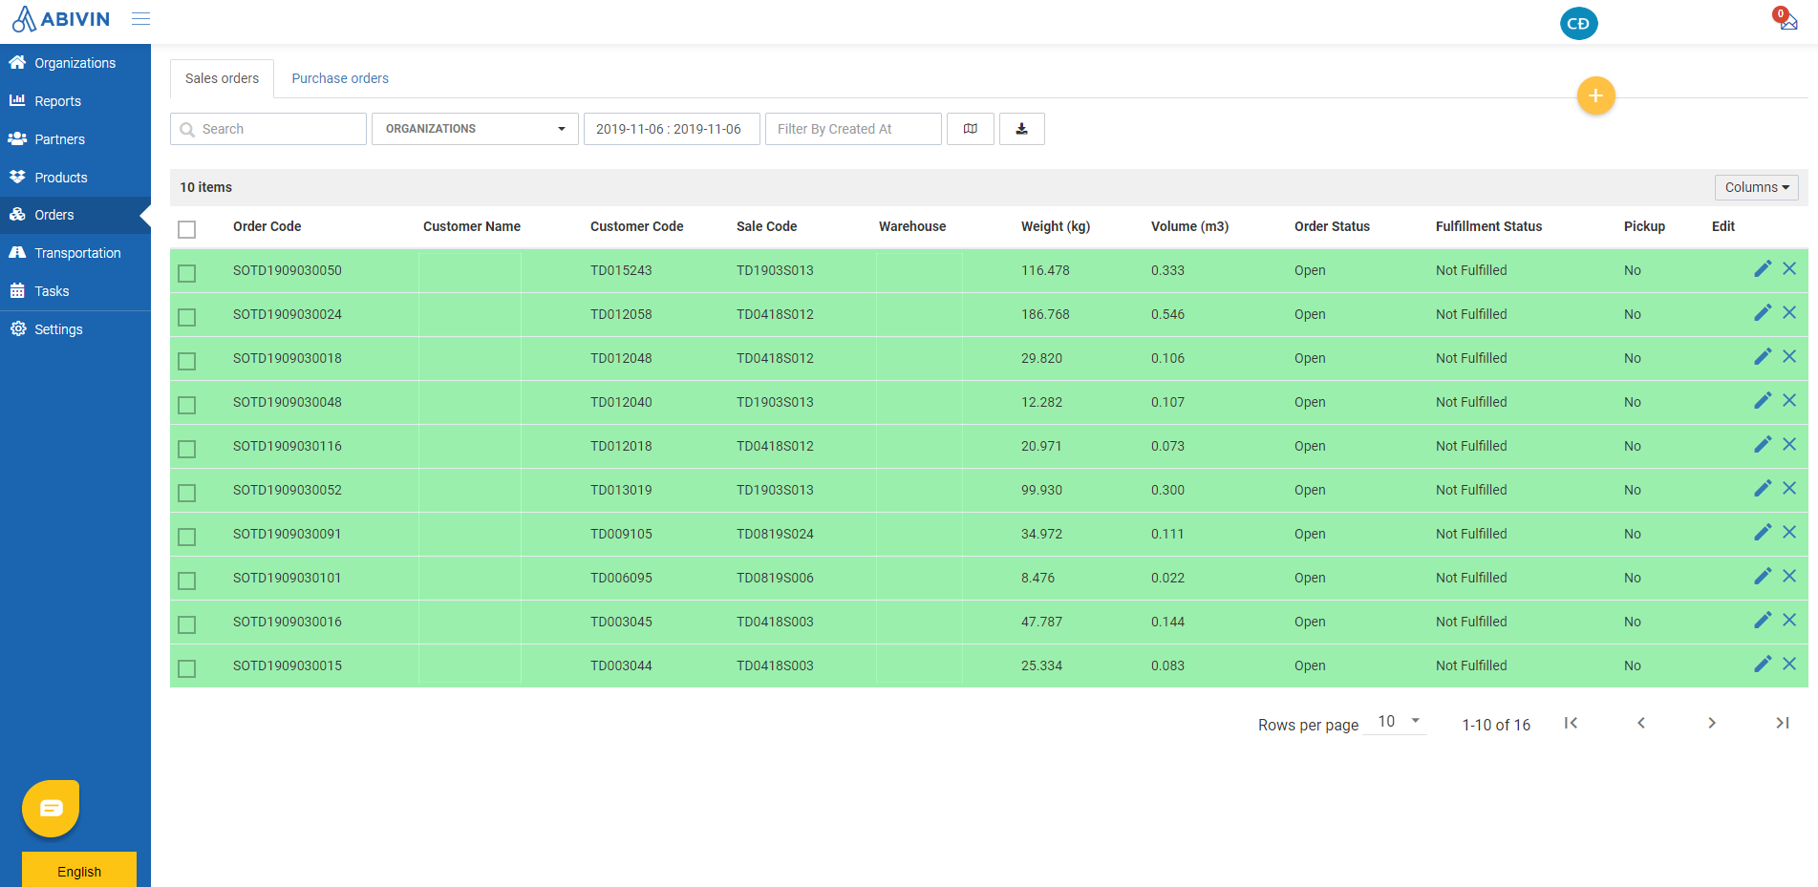1818x887 pixels.
Task: Sort by the Order Status column header
Action: pyautogui.click(x=1332, y=226)
